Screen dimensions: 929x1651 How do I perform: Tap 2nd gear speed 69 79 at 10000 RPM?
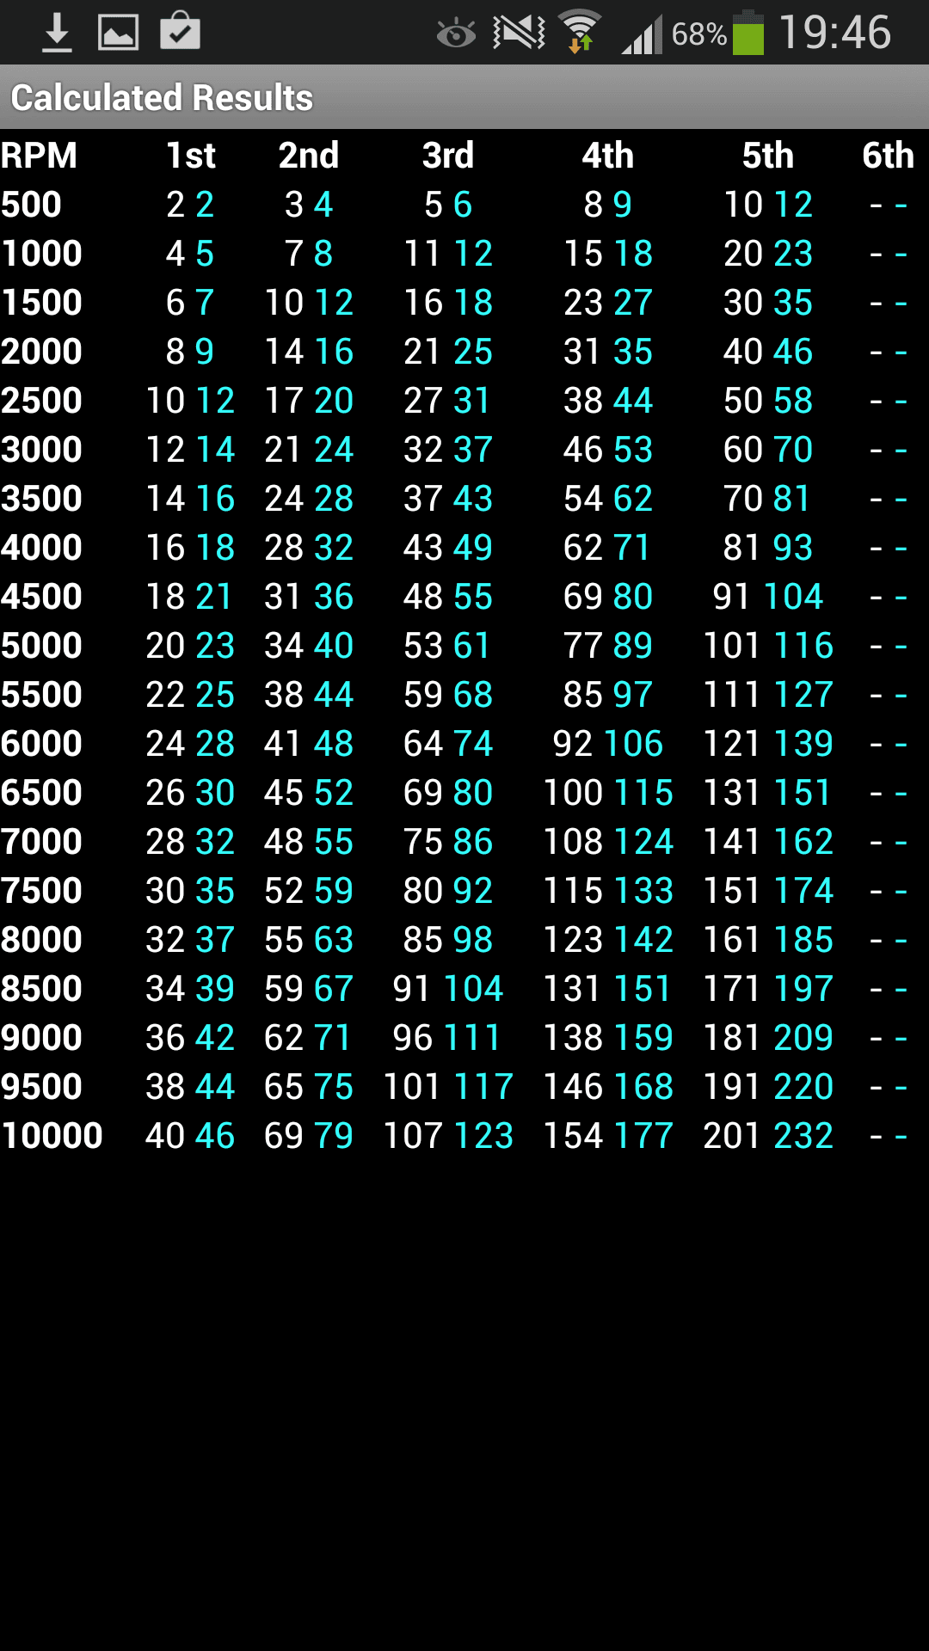pos(309,1136)
